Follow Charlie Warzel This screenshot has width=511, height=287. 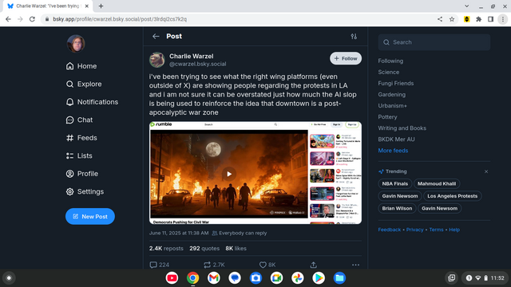tap(346, 58)
